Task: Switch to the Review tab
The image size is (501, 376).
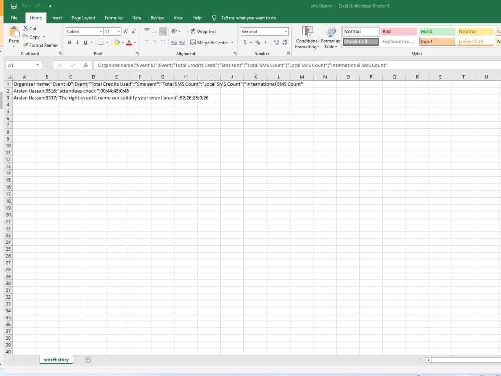Action: (157, 18)
